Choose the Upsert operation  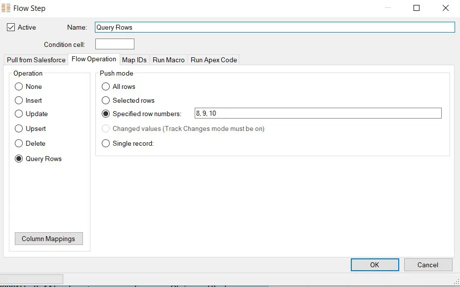18,128
